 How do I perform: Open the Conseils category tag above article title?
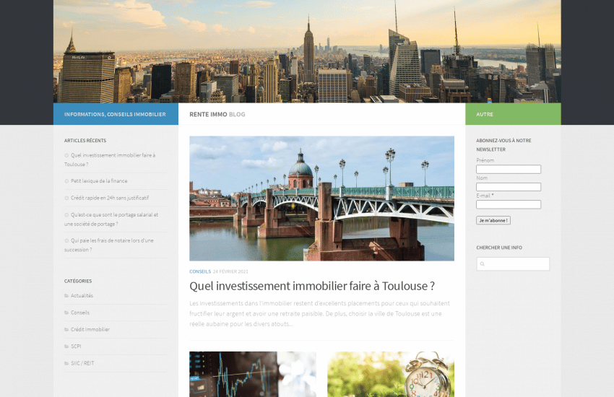tap(200, 271)
